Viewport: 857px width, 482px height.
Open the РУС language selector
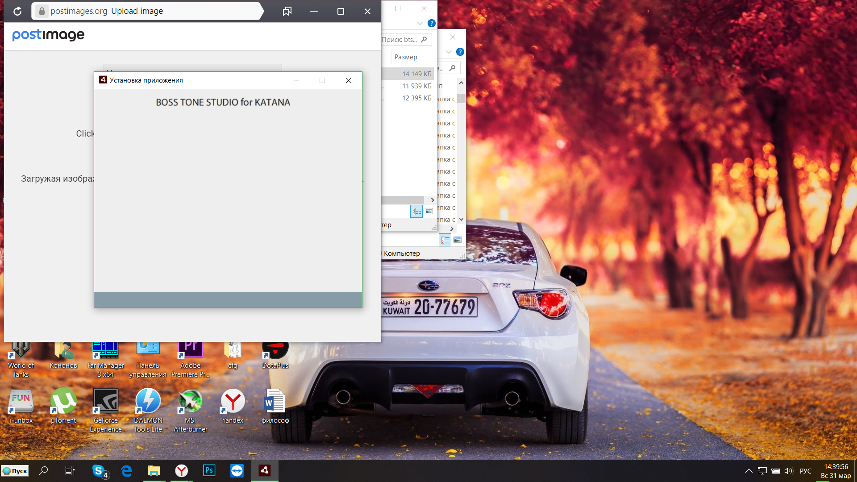[806, 471]
